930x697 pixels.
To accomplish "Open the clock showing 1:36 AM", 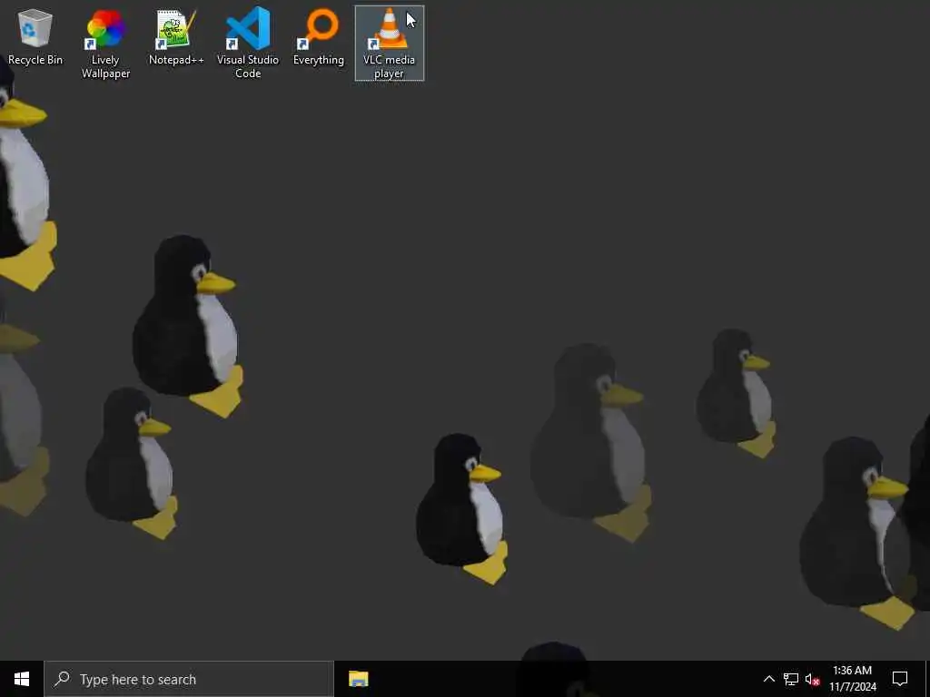I will pyautogui.click(x=852, y=679).
